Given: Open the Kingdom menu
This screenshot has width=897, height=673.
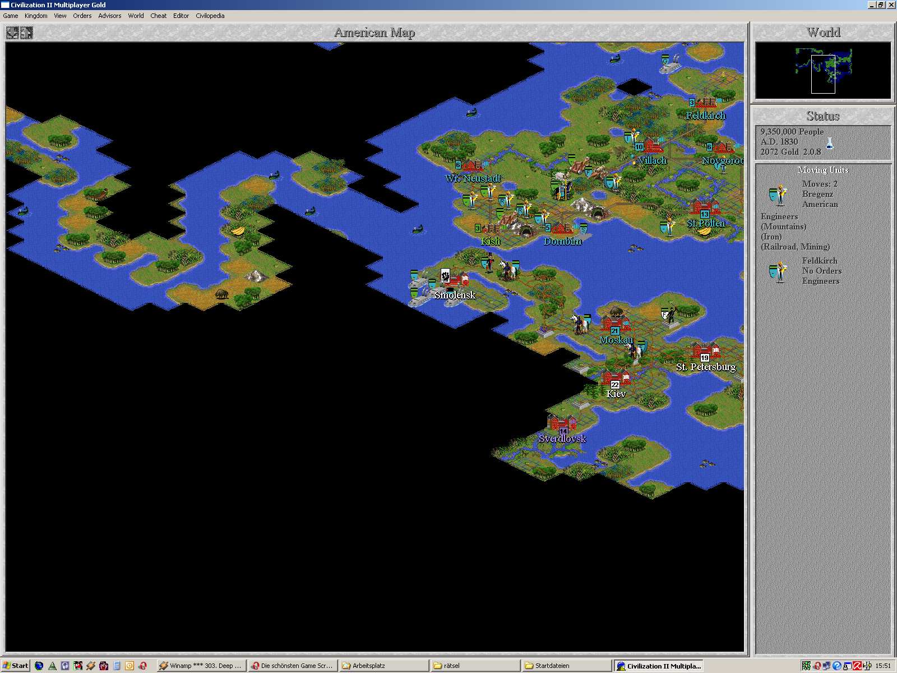Looking at the screenshot, I should 36,16.
